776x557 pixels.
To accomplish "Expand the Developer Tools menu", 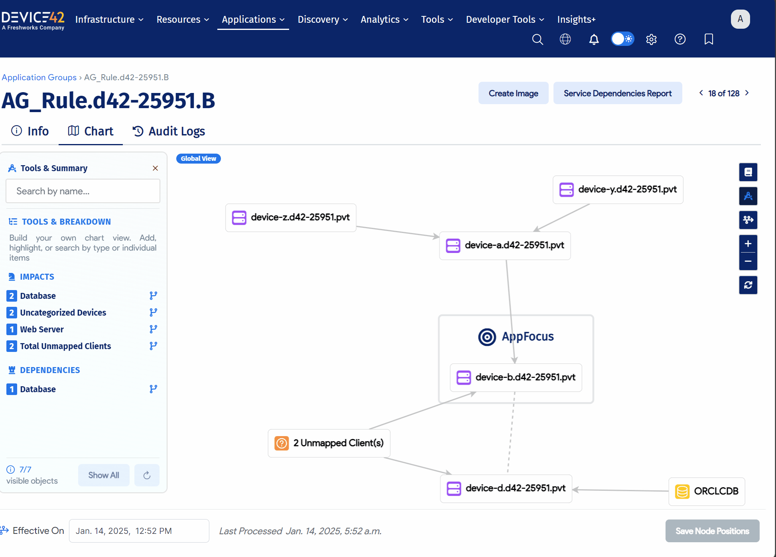I will tap(504, 20).
